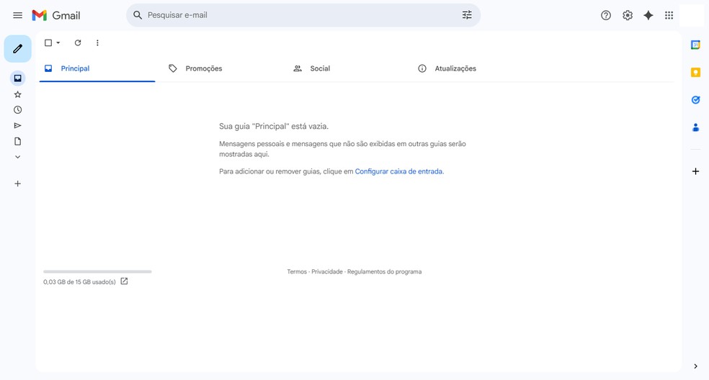Click the Sua guia "Principal" está vazia text
The width and height of the screenshot is (709, 380).
point(274,127)
